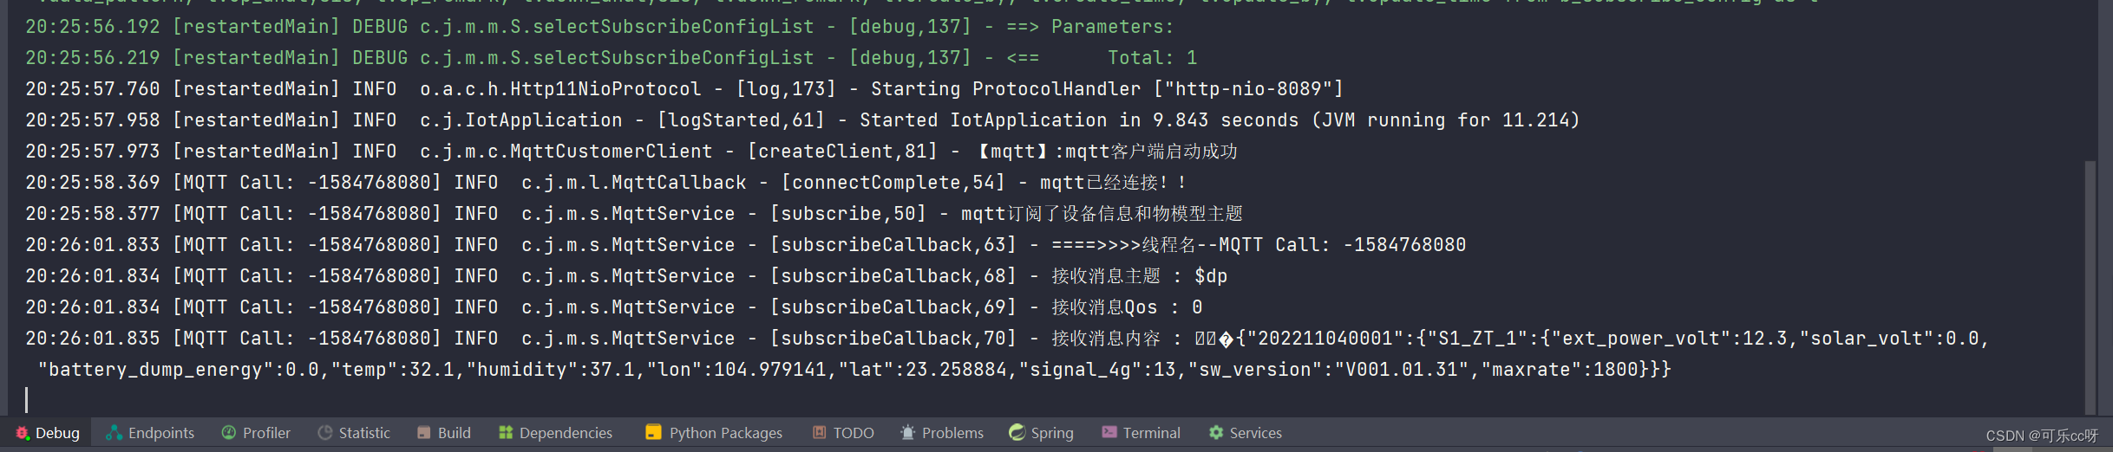Click the Endpoints icon

[x=114, y=433]
